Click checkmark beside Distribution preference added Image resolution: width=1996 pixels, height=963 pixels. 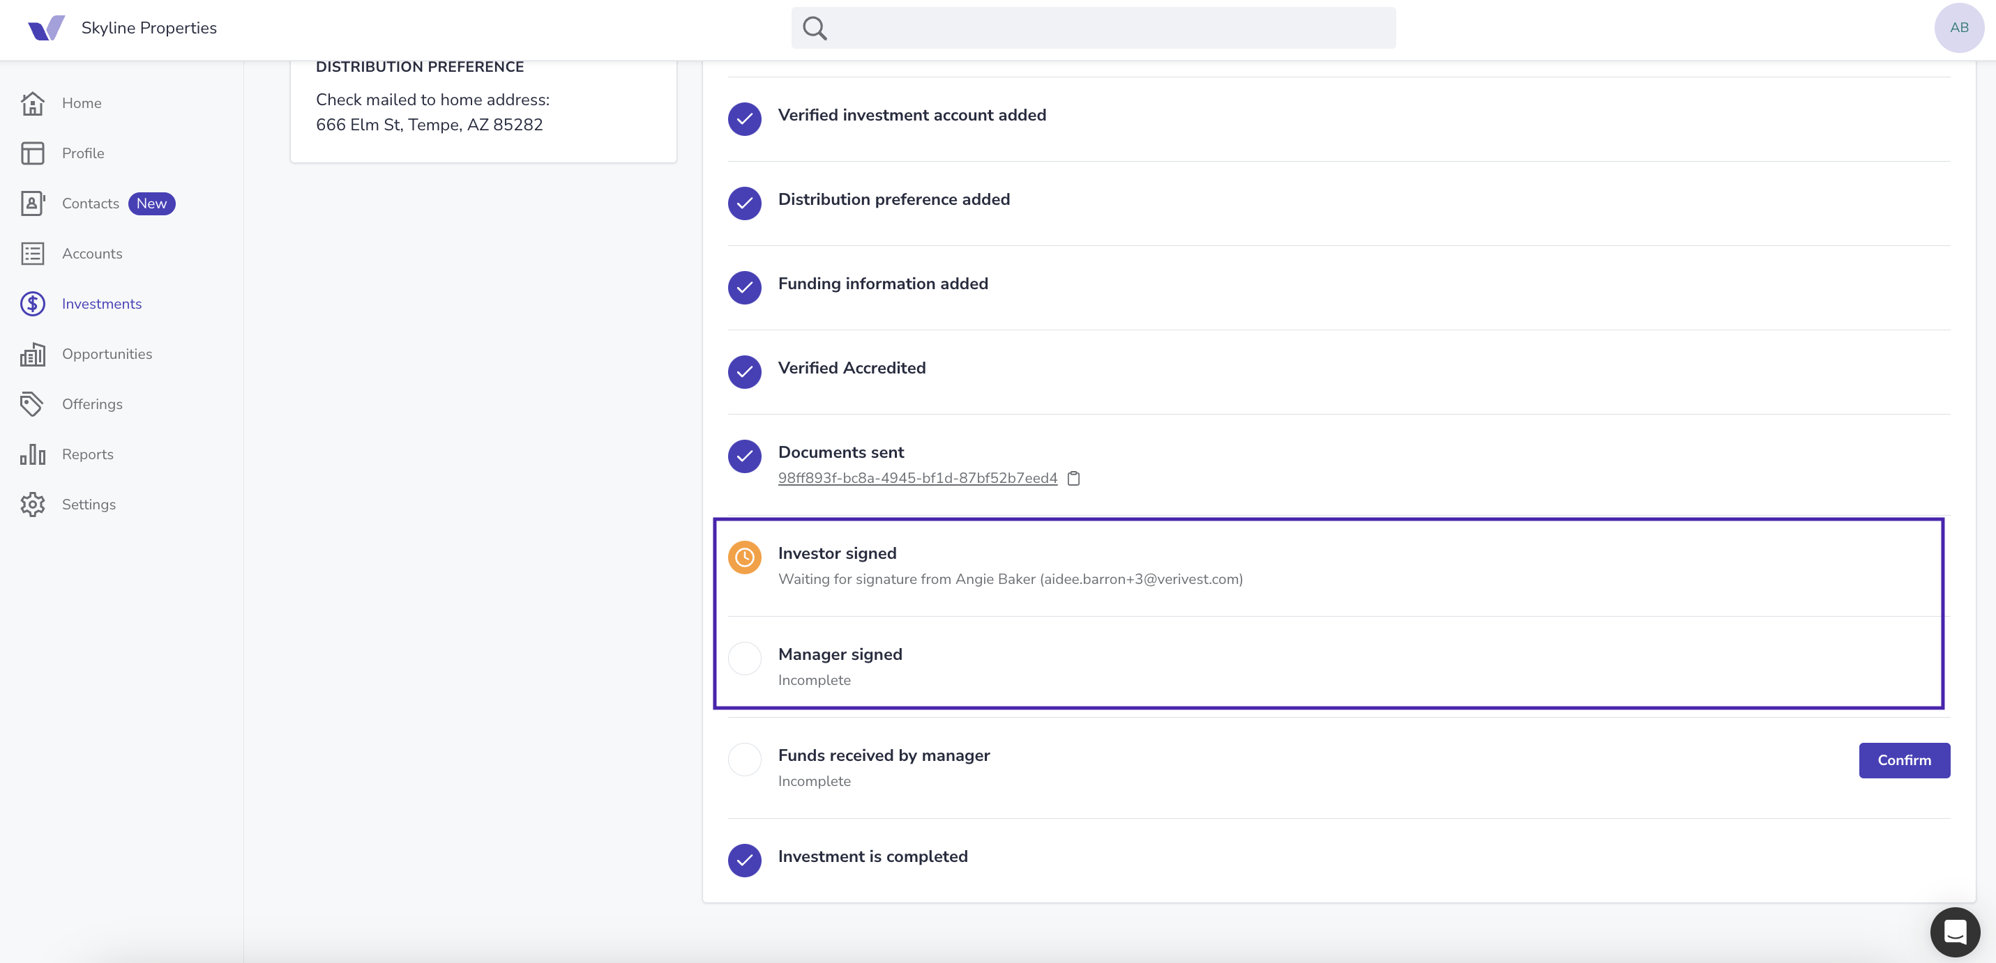[x=745, y=203]
